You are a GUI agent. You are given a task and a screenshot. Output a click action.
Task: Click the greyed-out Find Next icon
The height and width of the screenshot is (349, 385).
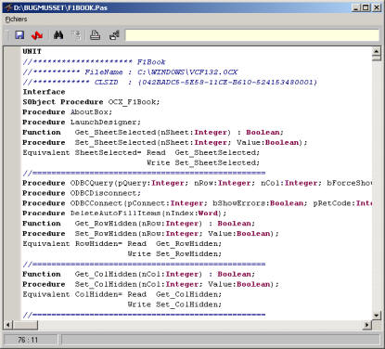point(76,35)
